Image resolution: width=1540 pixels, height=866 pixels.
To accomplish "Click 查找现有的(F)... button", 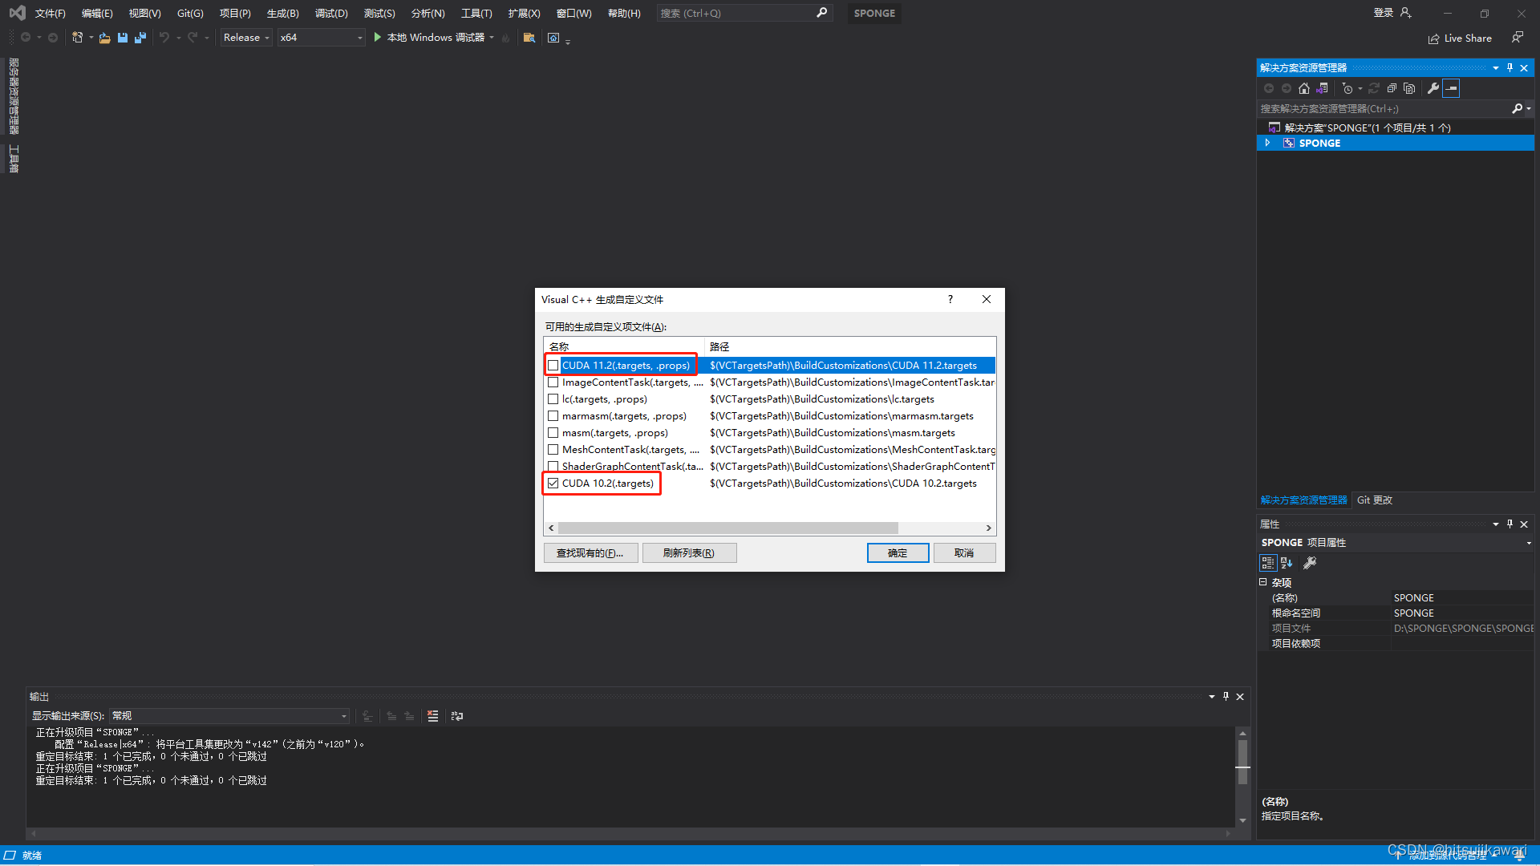I will click(x=590, y=553).
